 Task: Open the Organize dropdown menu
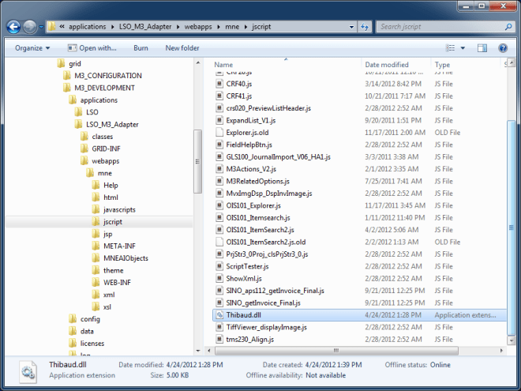[x=31, y=48]
